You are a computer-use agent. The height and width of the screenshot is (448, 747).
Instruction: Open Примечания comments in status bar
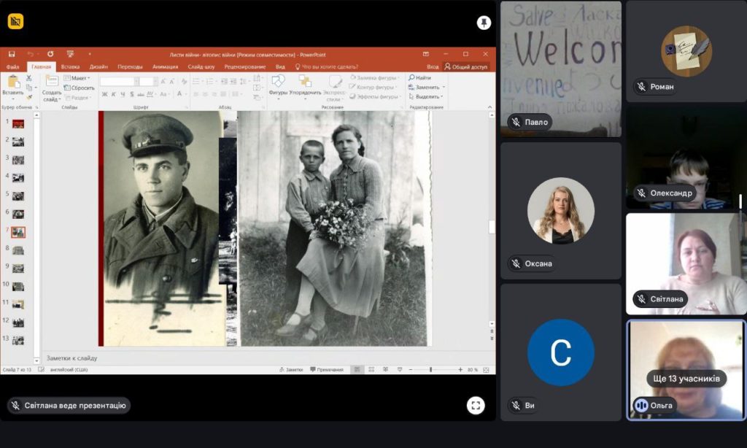coord(326,370)
